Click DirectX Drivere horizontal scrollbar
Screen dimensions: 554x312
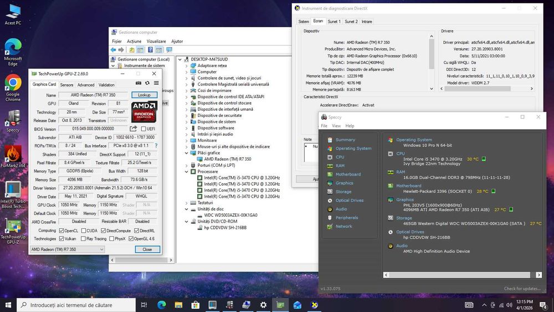487,89
